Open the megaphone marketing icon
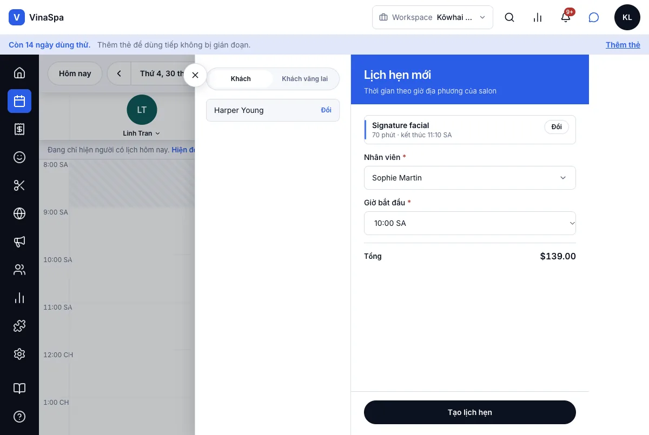Viewport: 649px width, 435px height. pos(19,242)
